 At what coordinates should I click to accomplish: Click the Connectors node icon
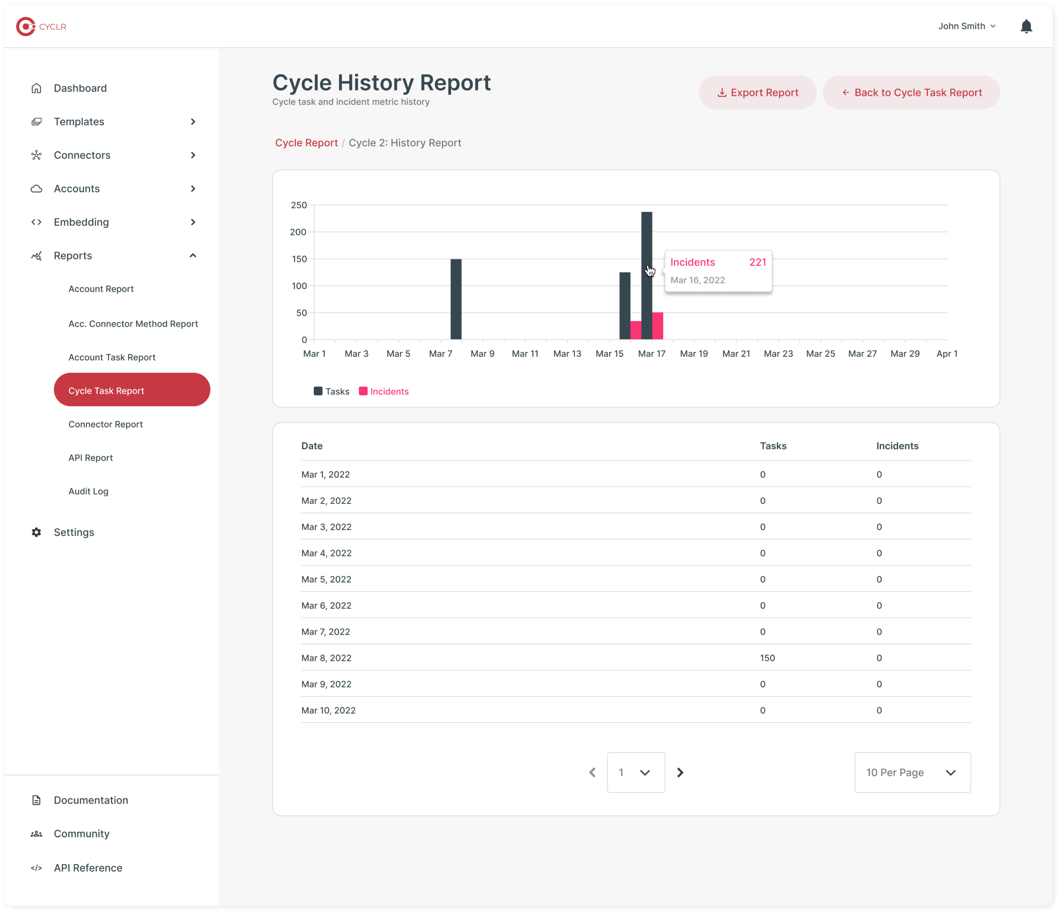(36, 155)
